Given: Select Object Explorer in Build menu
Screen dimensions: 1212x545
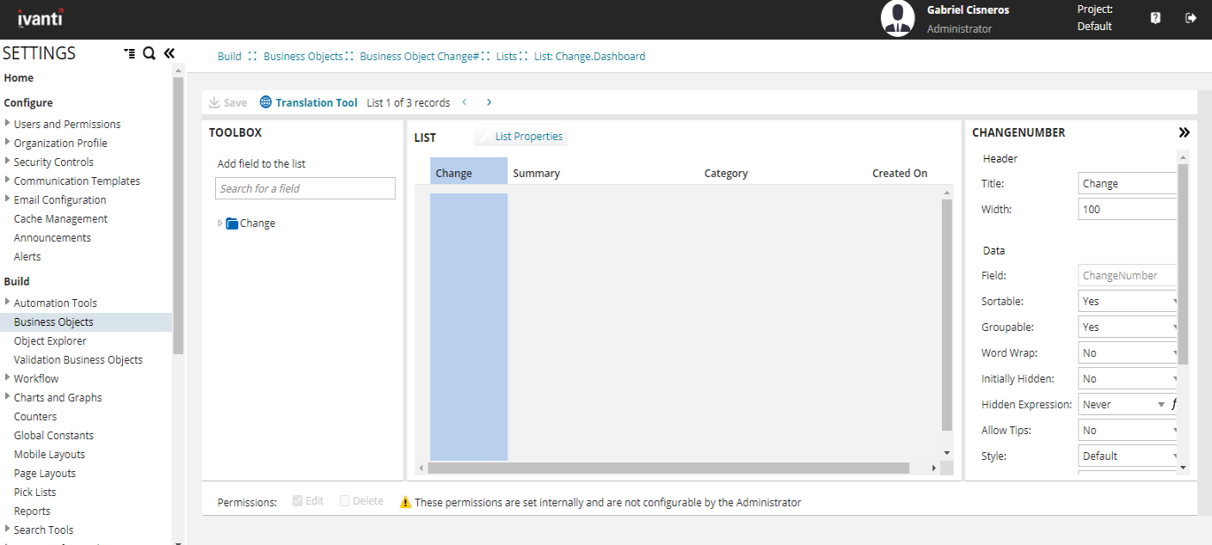Looking at the screenshot, I should tap(50, 340).
